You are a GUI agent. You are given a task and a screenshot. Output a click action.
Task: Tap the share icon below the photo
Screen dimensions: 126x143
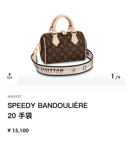tap(9, 76)
